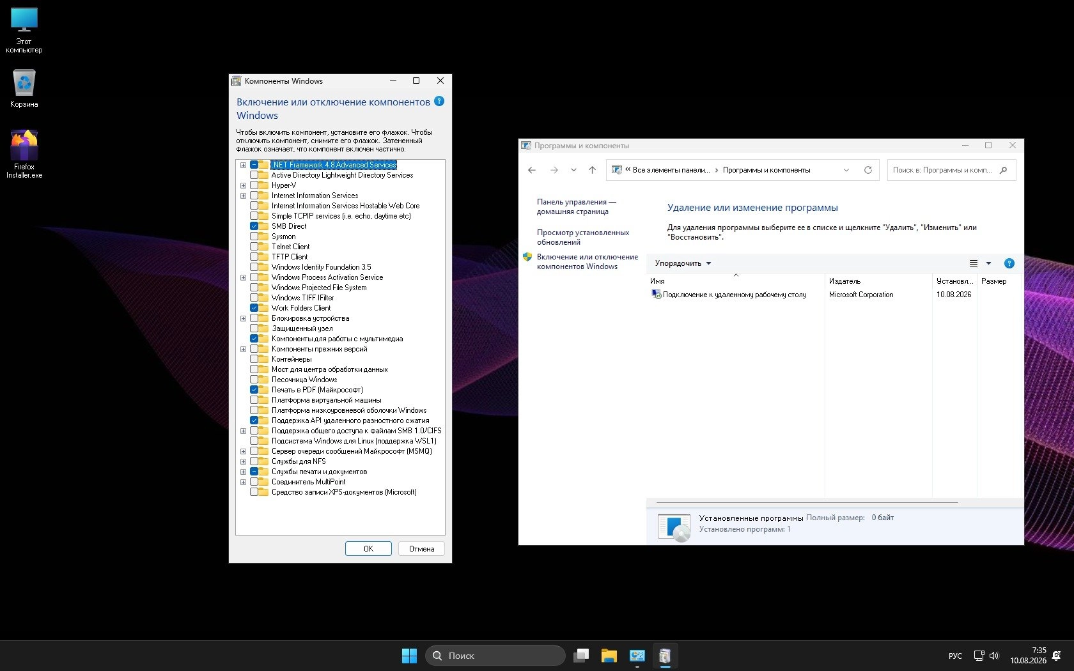
Task: Expand the 'Блокировка устройства' node
Action: point(243,318)
